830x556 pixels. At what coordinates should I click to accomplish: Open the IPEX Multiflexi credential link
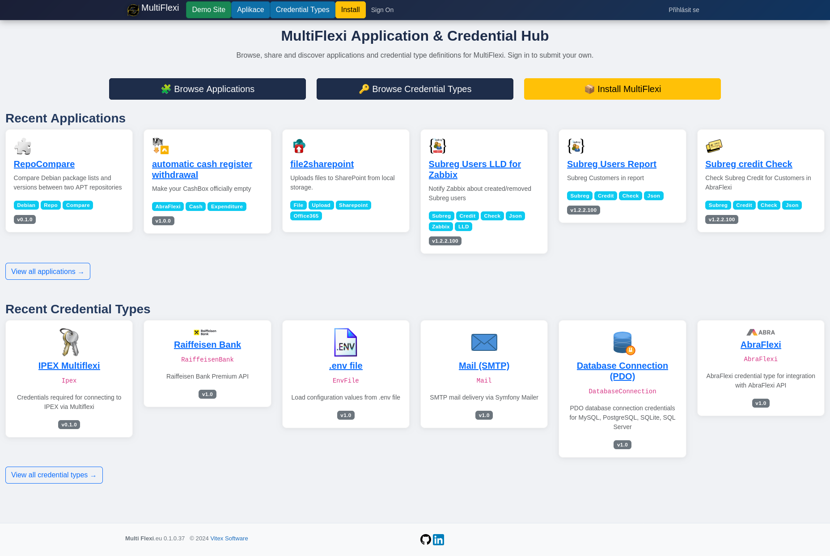click(x=69, y=366)
